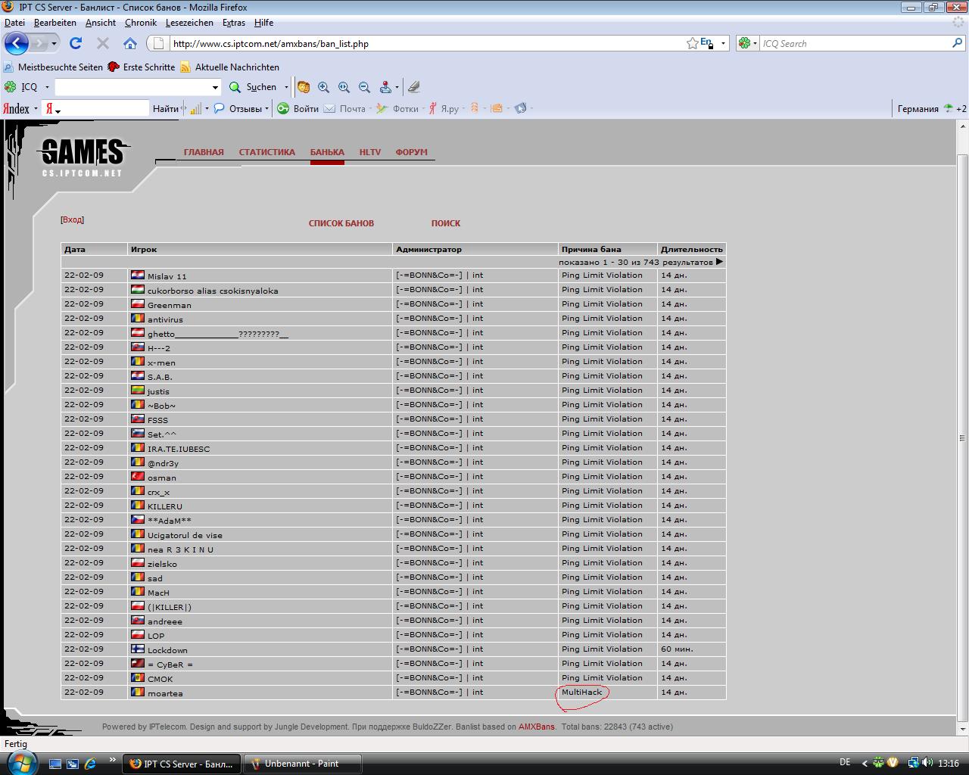Viewport: 969px width, 775px height.
Task: Open Я.ру in Yandex toolbar
Action: click(444, 108)
